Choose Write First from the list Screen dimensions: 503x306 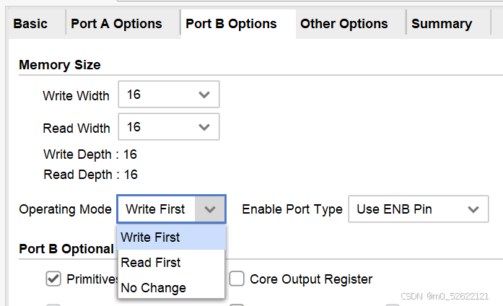tap(151, 237)
